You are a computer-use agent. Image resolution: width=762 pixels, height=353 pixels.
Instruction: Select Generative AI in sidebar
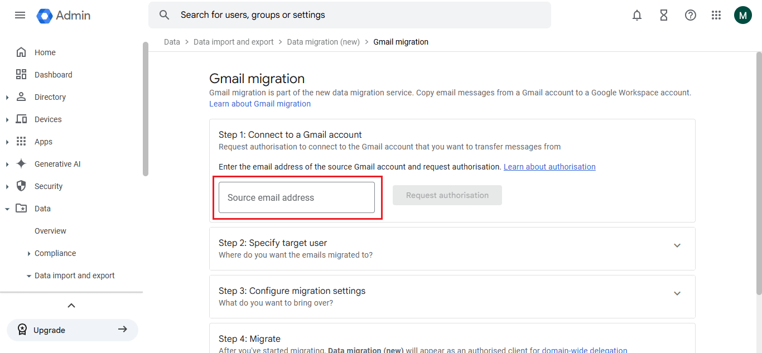click(x=57, y=164)
